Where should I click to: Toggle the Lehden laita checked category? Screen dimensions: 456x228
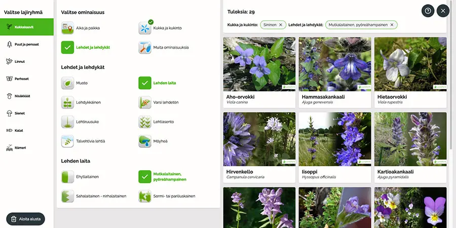click(x=145, y=83)
